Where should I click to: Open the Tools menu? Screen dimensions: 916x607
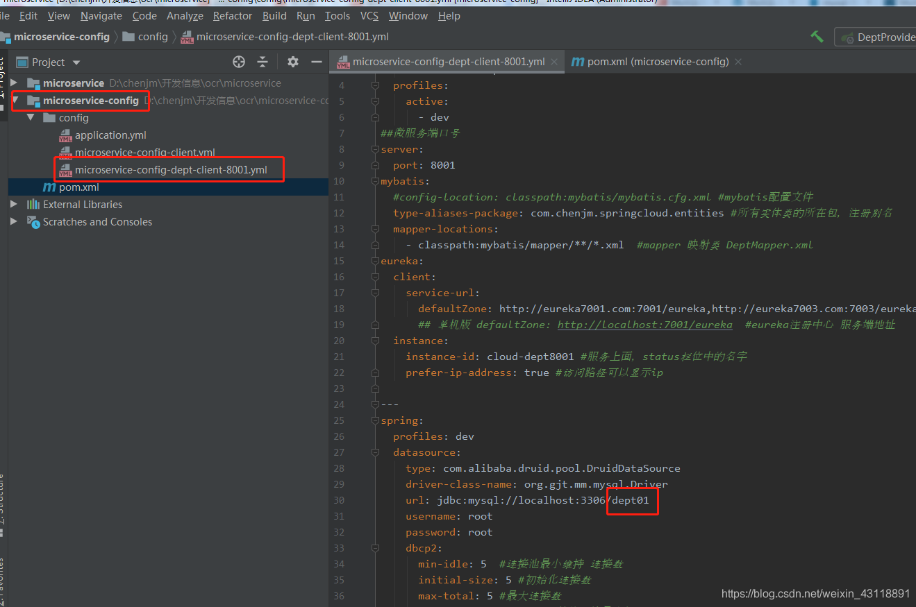tap(338, 15)
